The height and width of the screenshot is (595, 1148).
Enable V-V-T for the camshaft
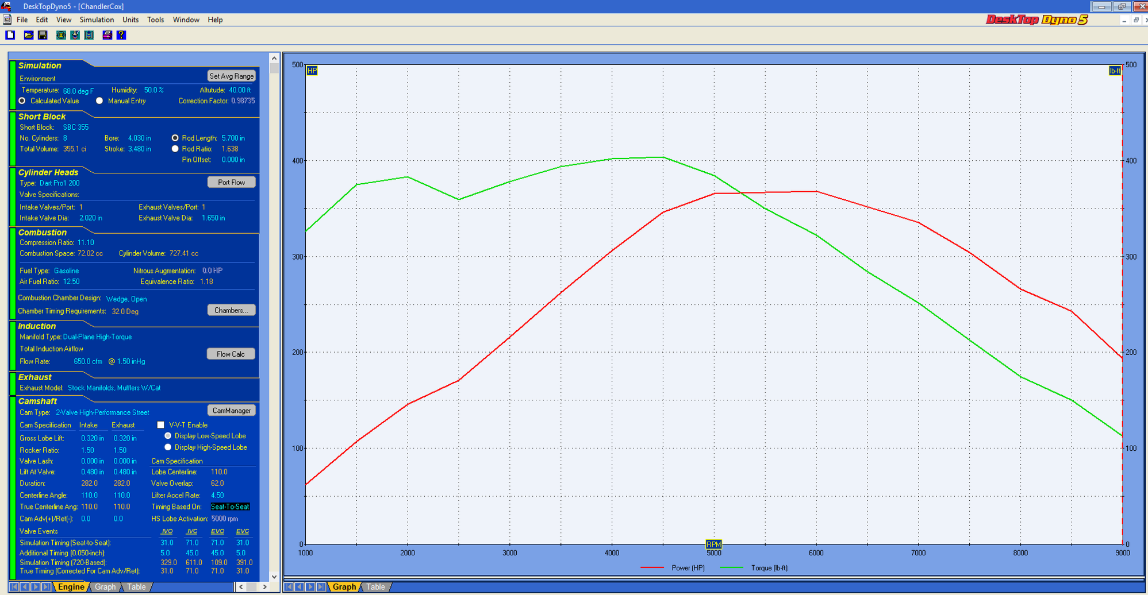pos(160,424)
